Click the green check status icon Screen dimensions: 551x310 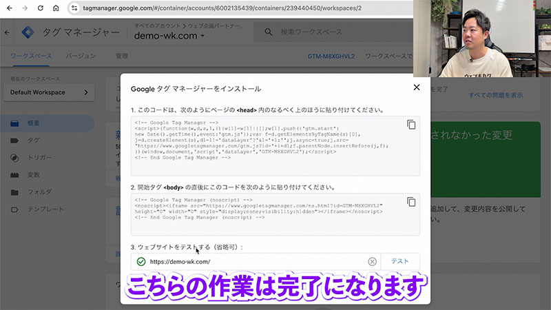(x=141, y=262)
